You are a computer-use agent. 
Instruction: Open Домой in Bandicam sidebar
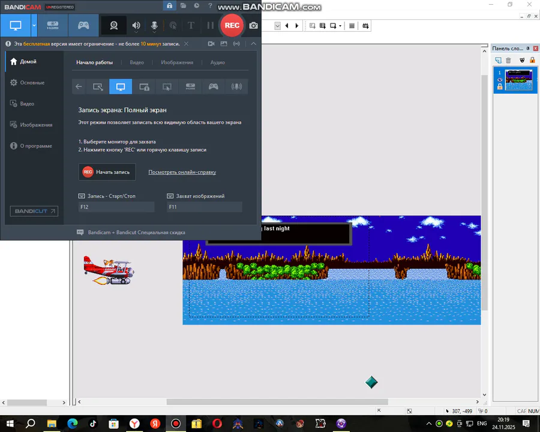34,62
